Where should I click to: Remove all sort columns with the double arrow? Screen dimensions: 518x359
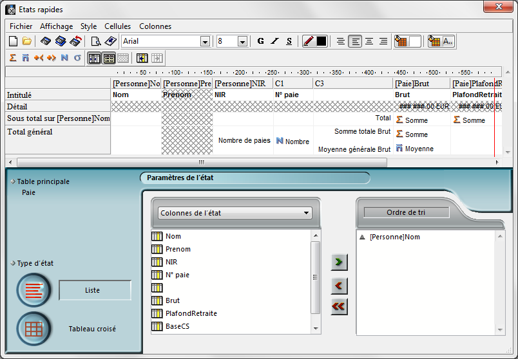pos(339,306)
